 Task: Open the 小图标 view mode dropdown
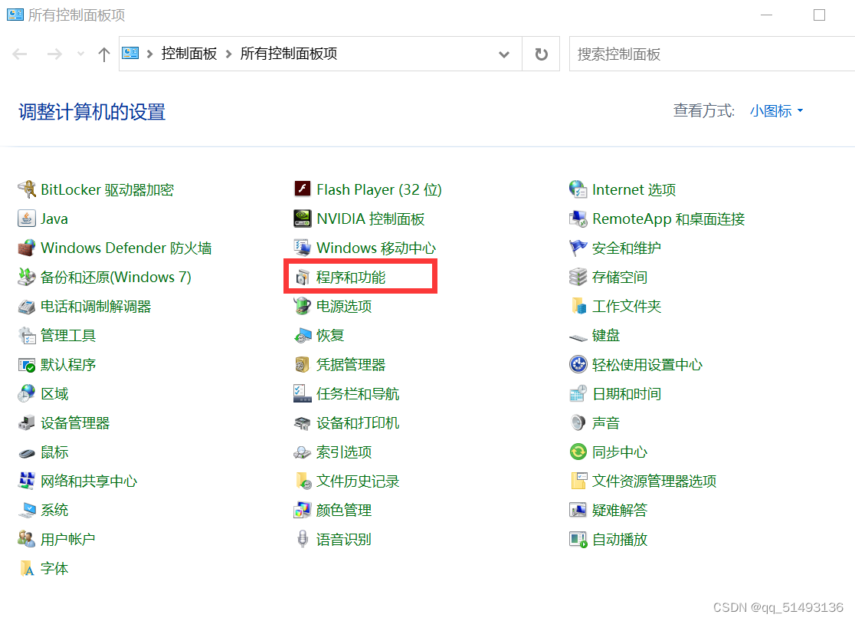[x=776, y=110]
